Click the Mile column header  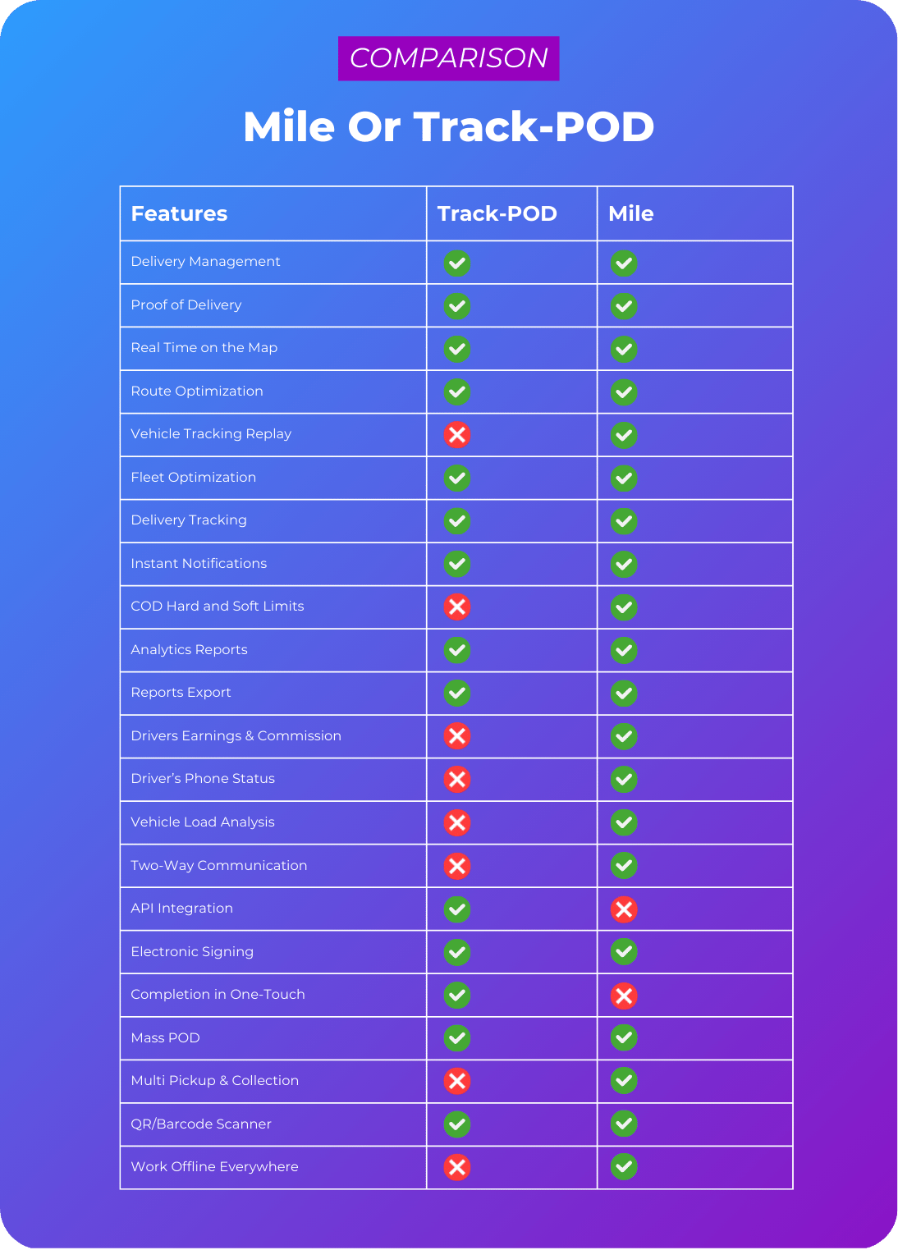[x=630, y=213]
